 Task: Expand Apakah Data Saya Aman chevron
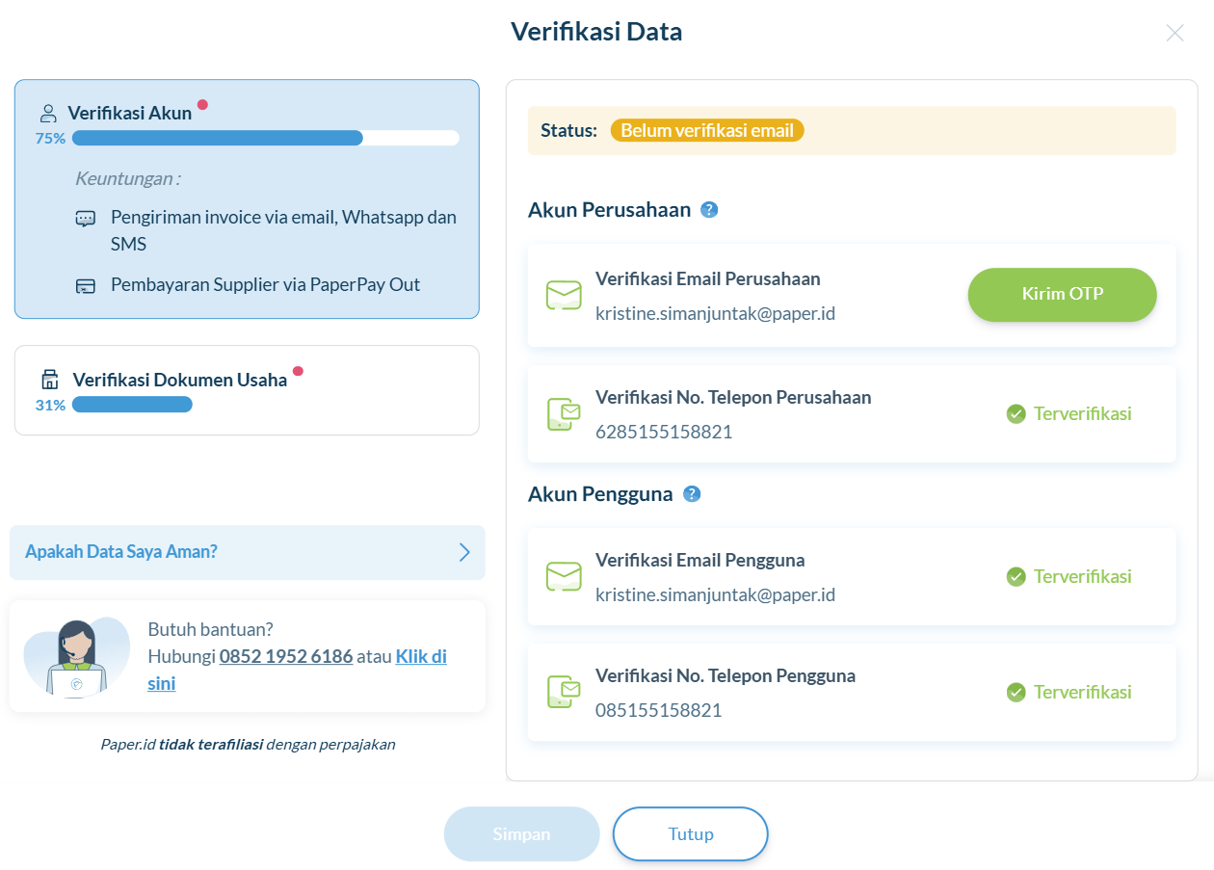pyautogui.click(x=464, y=552)
